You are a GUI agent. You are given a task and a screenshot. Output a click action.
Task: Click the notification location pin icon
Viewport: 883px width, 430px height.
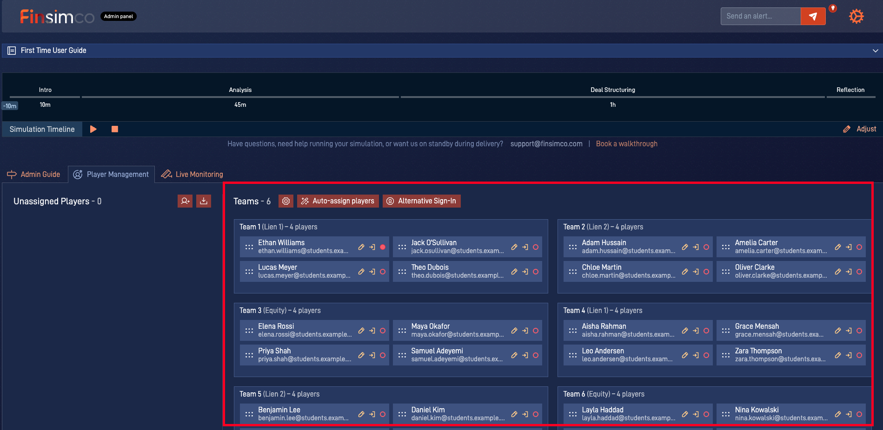(x=833, y=8)
